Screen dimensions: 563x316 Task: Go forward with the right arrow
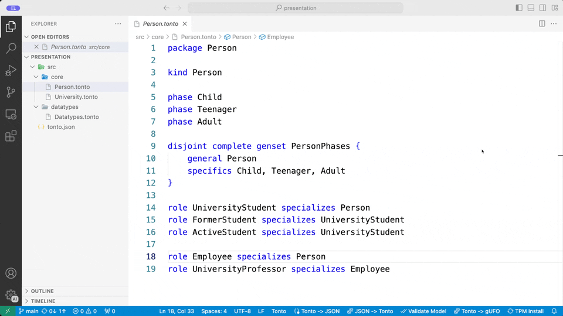(178, 8)
